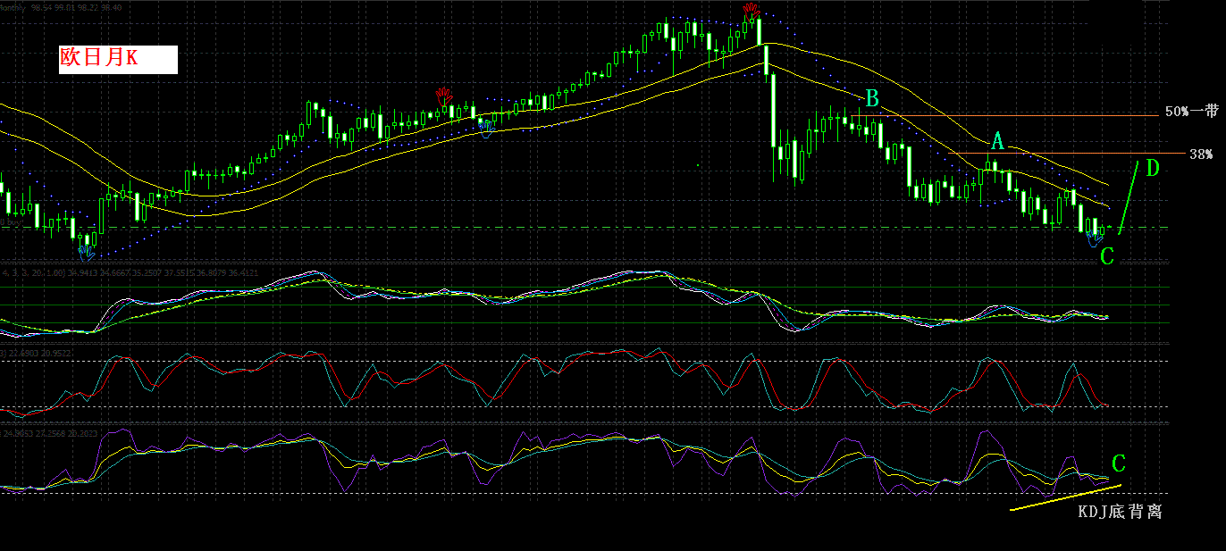Image resolution: width=1226 pixels, height=551 pixels.
Task: Click the KDJ values 24.8053 27.2568 20.2023
Action: (x=49, y=433)
